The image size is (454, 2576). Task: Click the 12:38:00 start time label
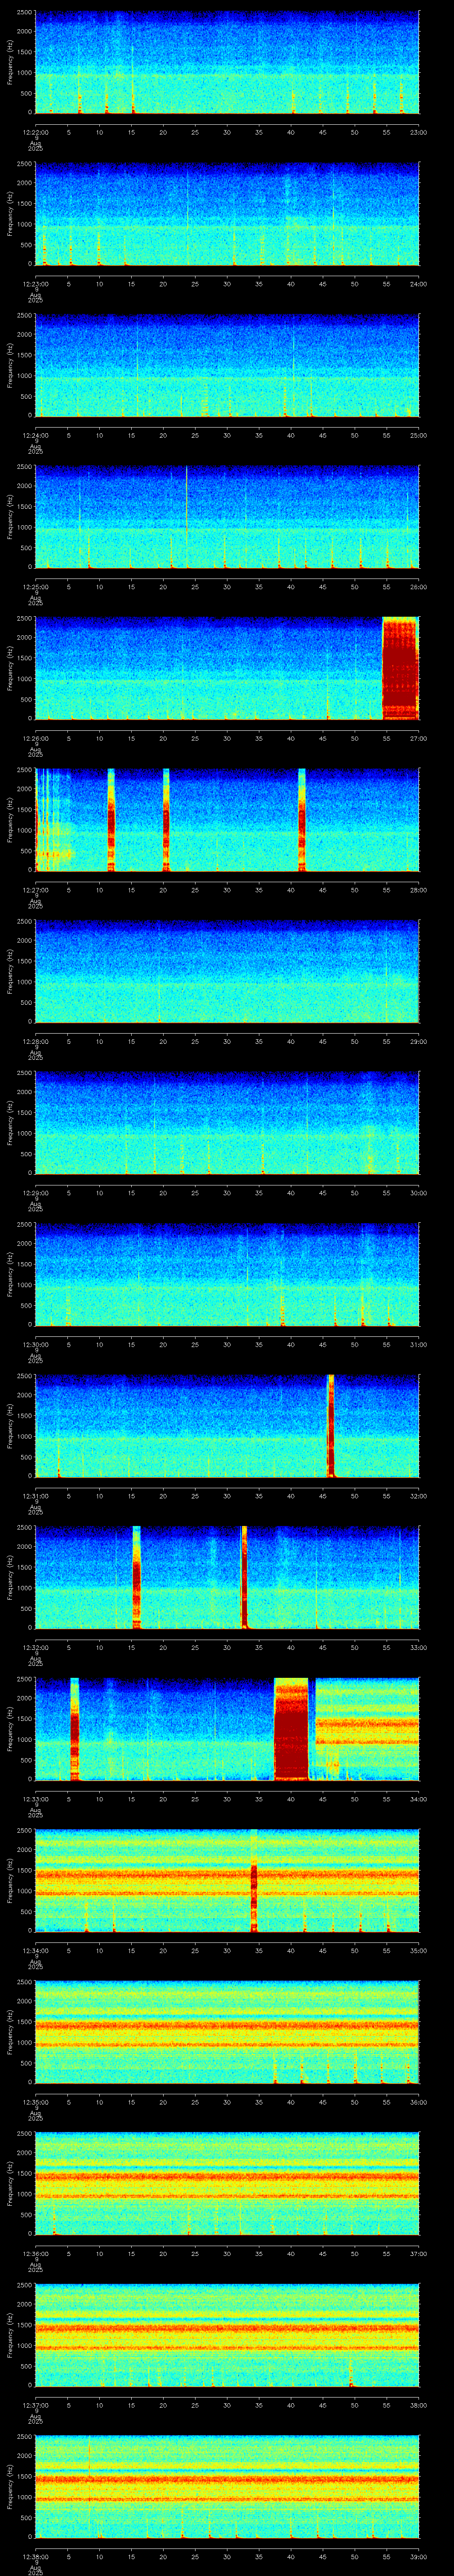coord(35,2556)
